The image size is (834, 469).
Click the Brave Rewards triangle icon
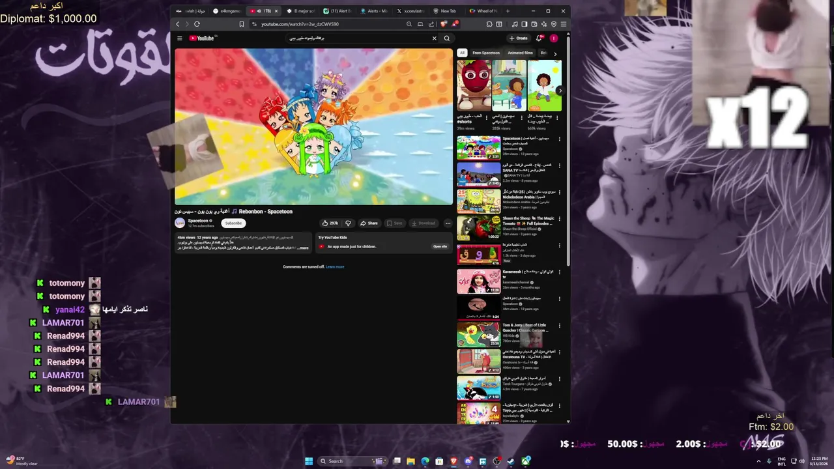tap(455, 24)
